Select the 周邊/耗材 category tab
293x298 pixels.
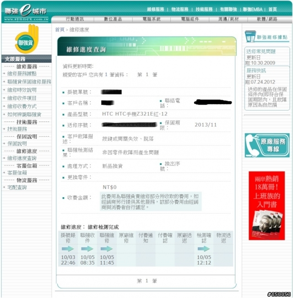(x=228, y=19)
